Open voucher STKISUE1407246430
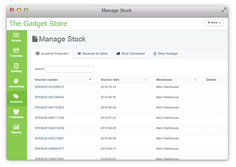 point(49,97)
